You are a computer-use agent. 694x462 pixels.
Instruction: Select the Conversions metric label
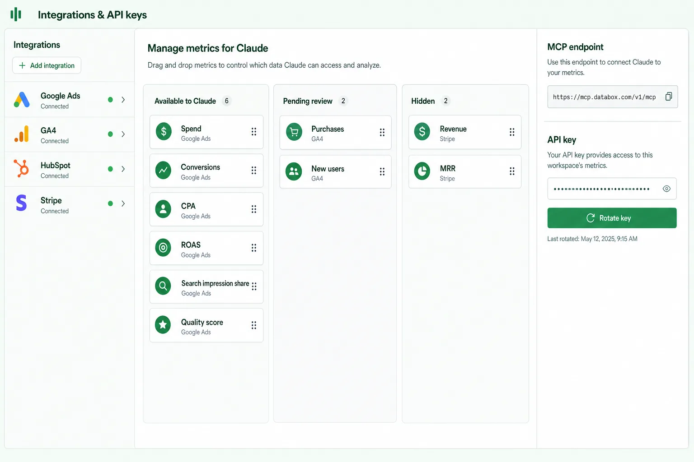click(x=201, y=167)
